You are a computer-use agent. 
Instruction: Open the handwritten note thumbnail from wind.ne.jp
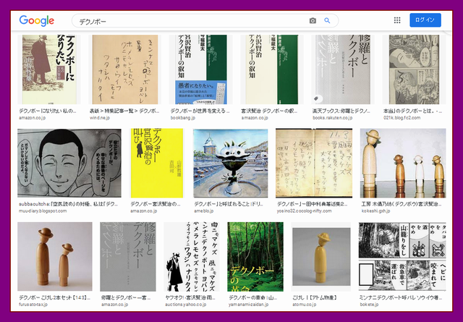[x=125, y=69]
